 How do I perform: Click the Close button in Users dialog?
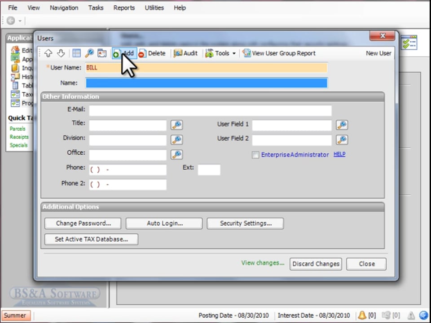click(x=366, y=264)
